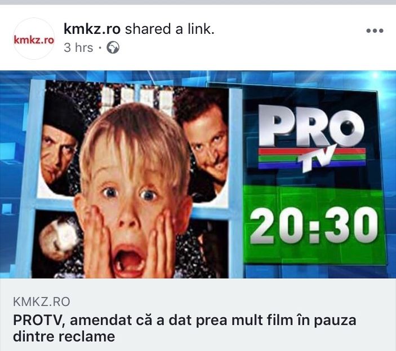The width and height of the screenshot is (396, 351).
Task: Open the 3 hrs timestamp link
Action: pos(78,47)
